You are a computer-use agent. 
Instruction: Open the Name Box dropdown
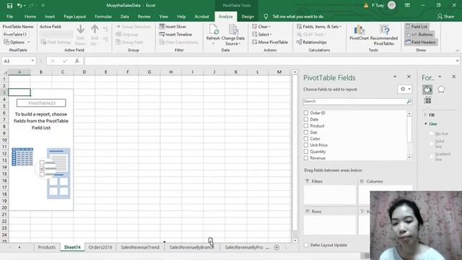[x=32, y=61]
